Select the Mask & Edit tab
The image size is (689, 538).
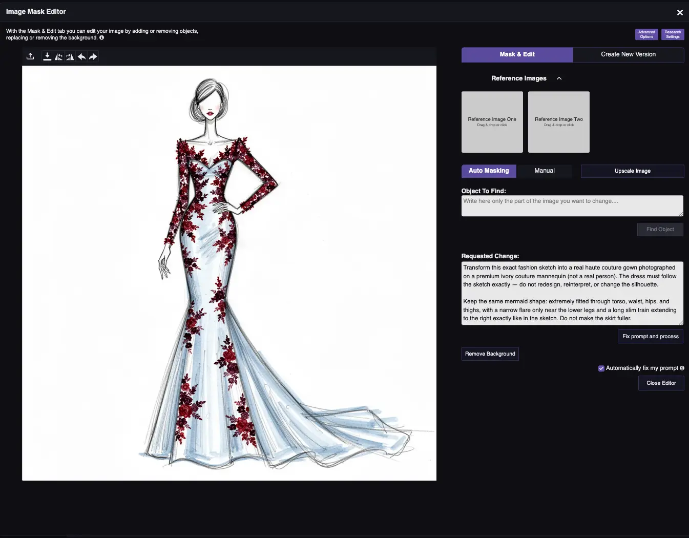pyautogui.click(x=517, y=54)
